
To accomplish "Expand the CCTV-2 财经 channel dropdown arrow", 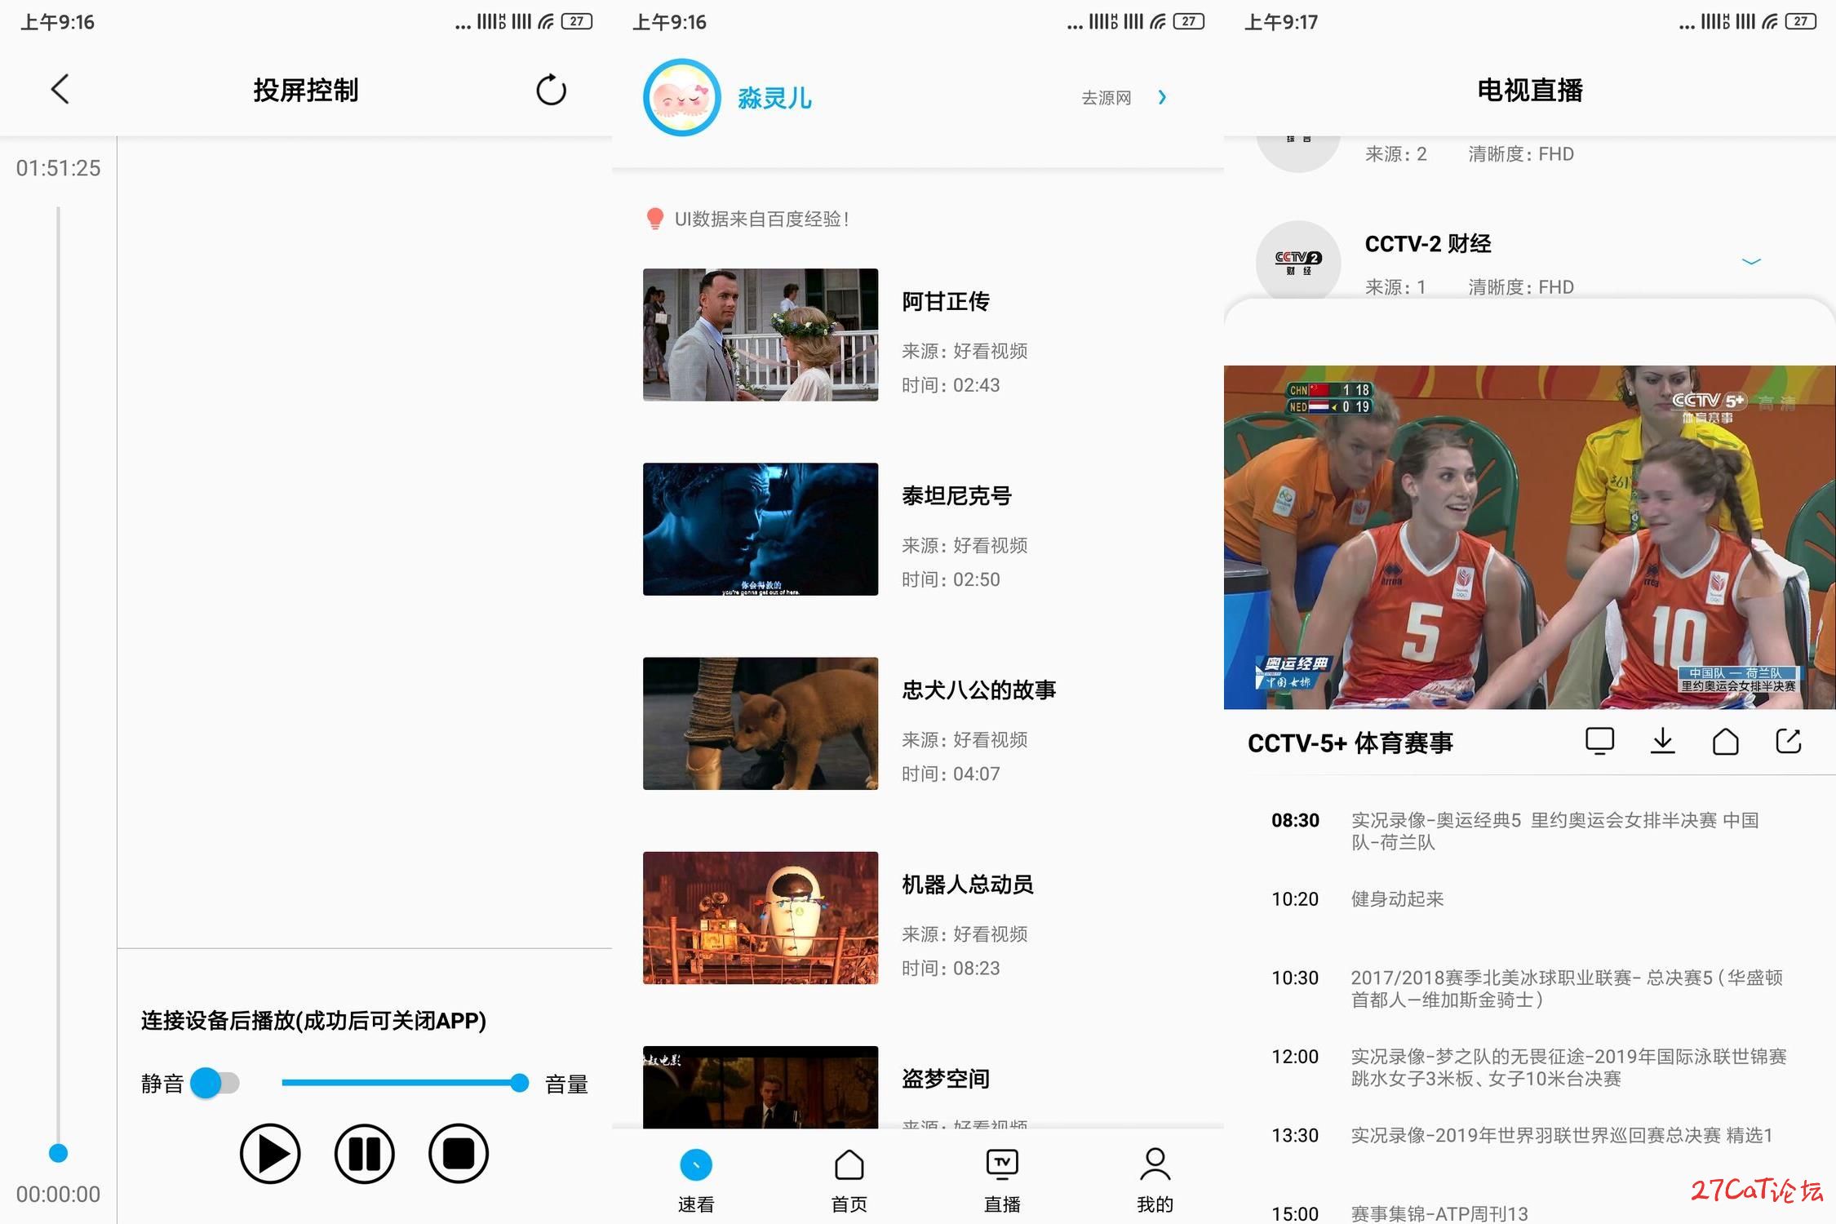I will coord(1751,261).
